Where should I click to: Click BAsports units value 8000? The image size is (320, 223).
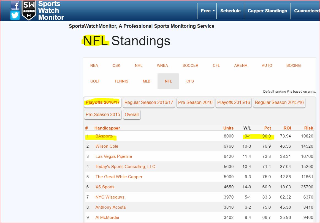tap(229, 136)
